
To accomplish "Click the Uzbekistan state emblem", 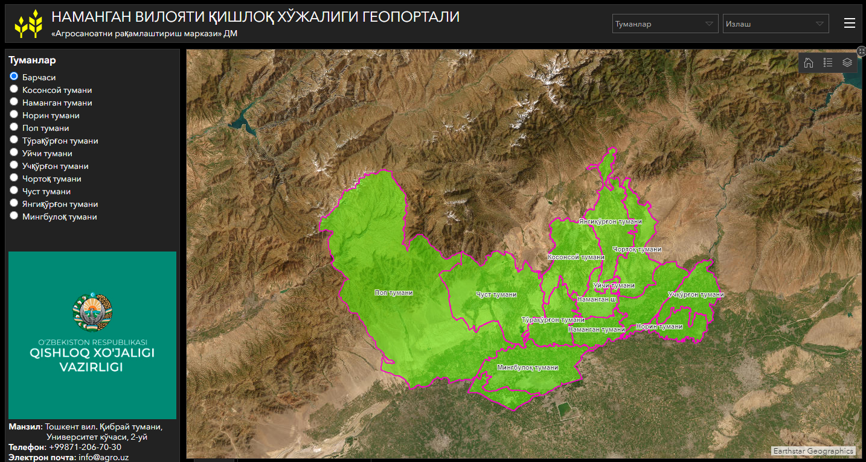I will point(92,312).
